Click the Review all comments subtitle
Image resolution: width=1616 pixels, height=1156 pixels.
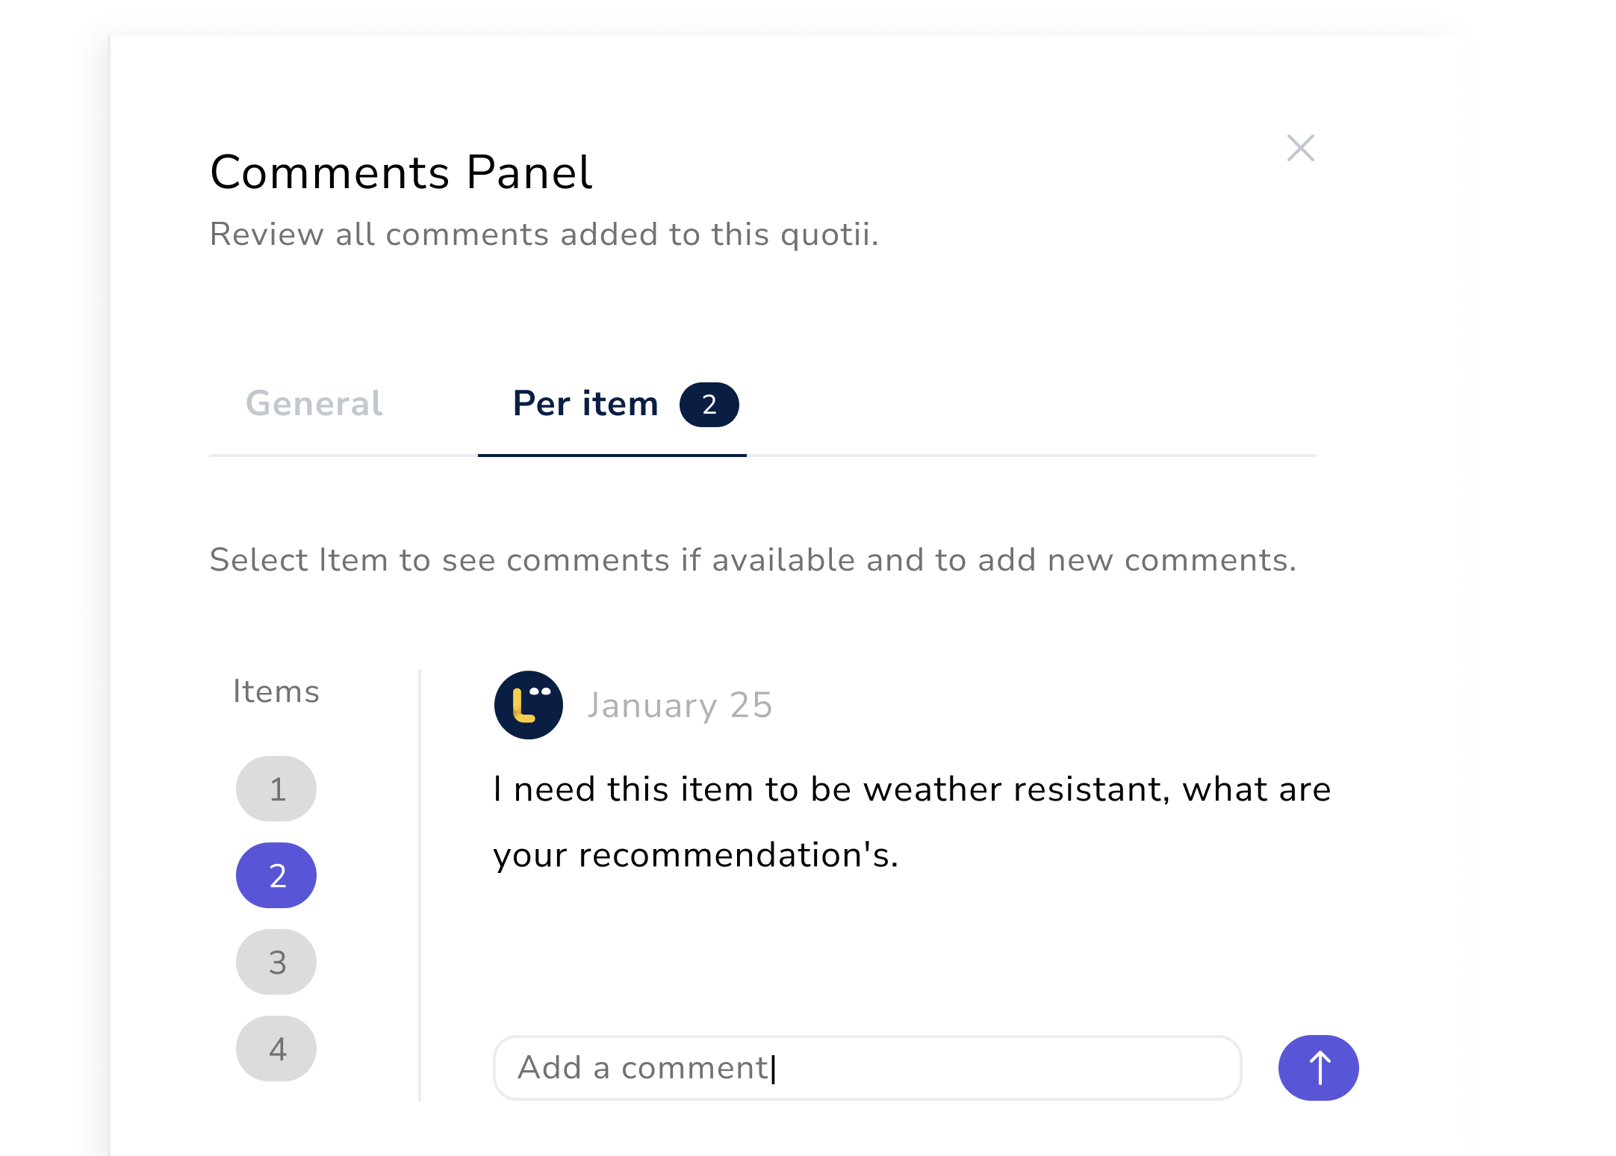click(x=544, y=234)
